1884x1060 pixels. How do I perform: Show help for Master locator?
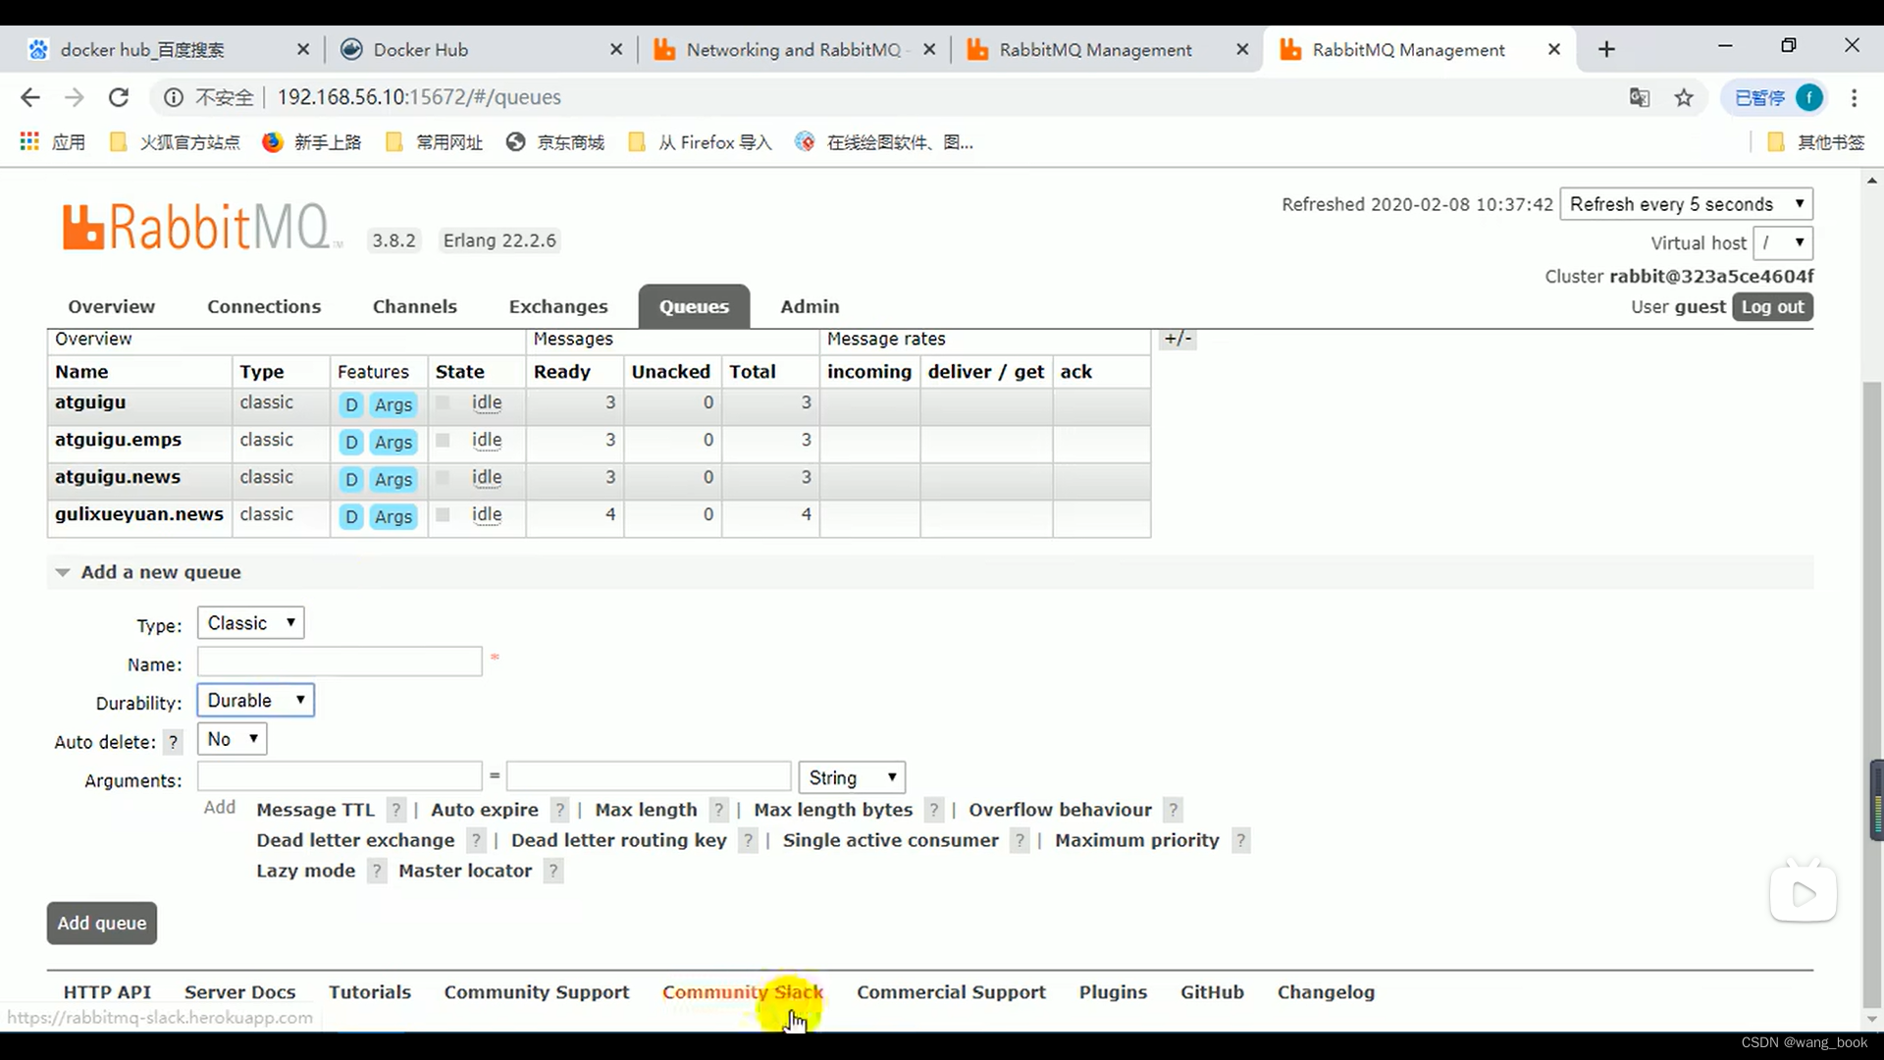[x=553, y=871]
